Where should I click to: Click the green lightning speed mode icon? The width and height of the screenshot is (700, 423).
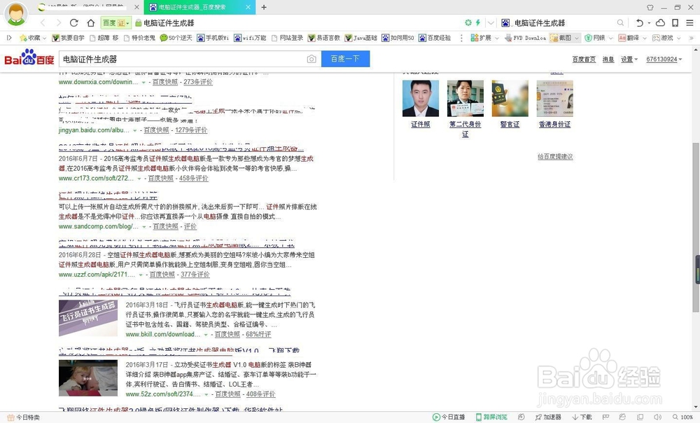(478, 22)
